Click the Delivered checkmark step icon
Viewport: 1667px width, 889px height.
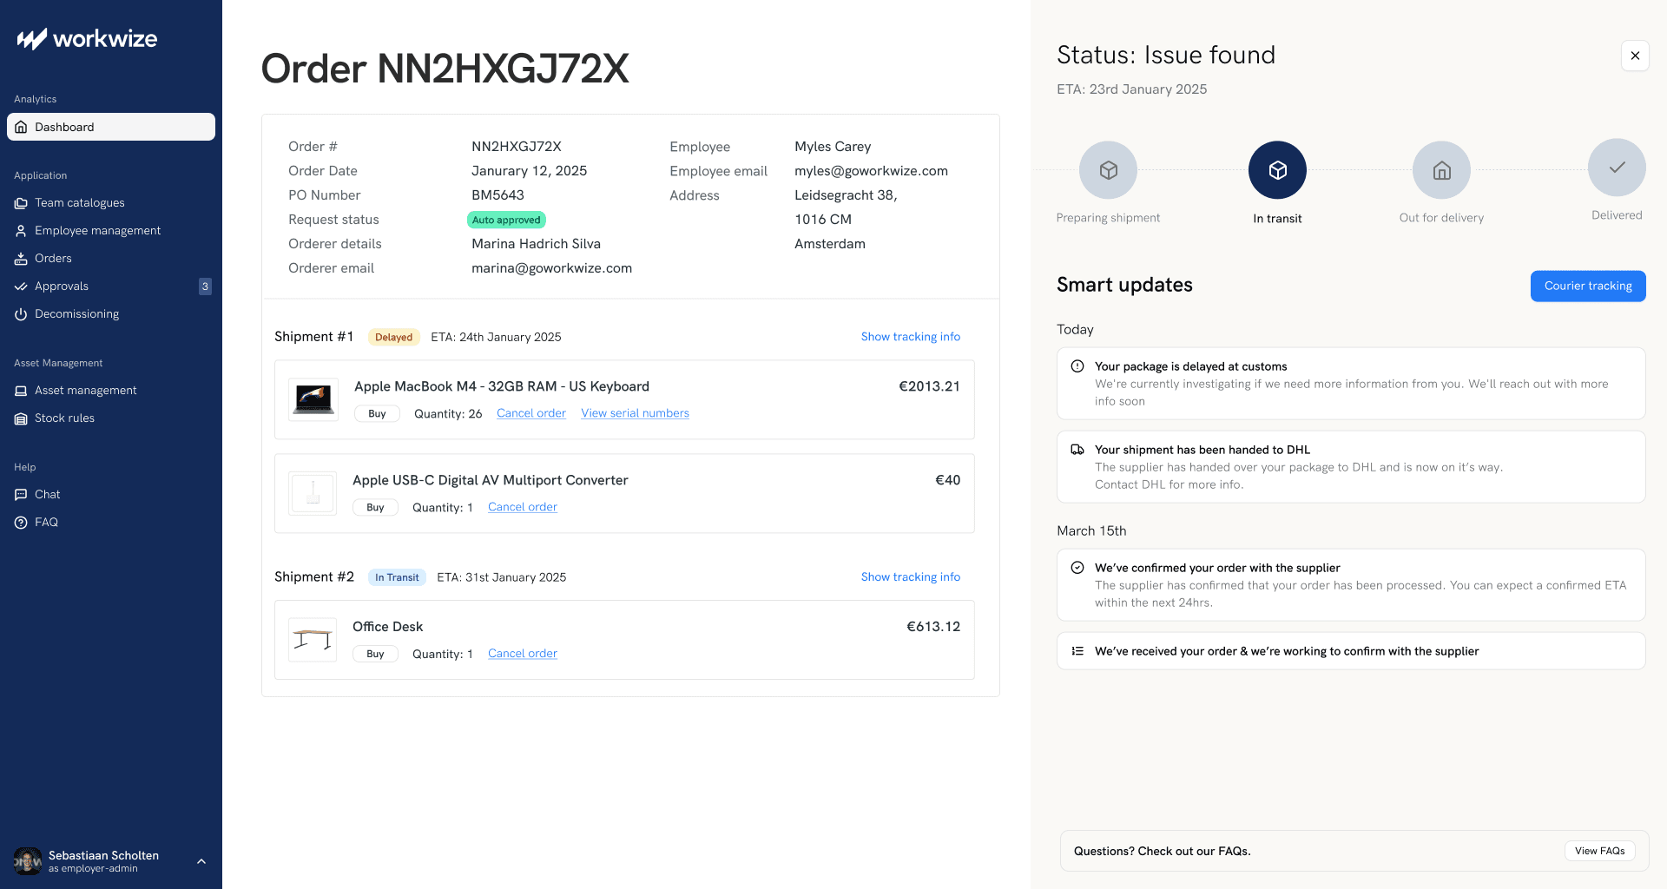[1618, 168]
